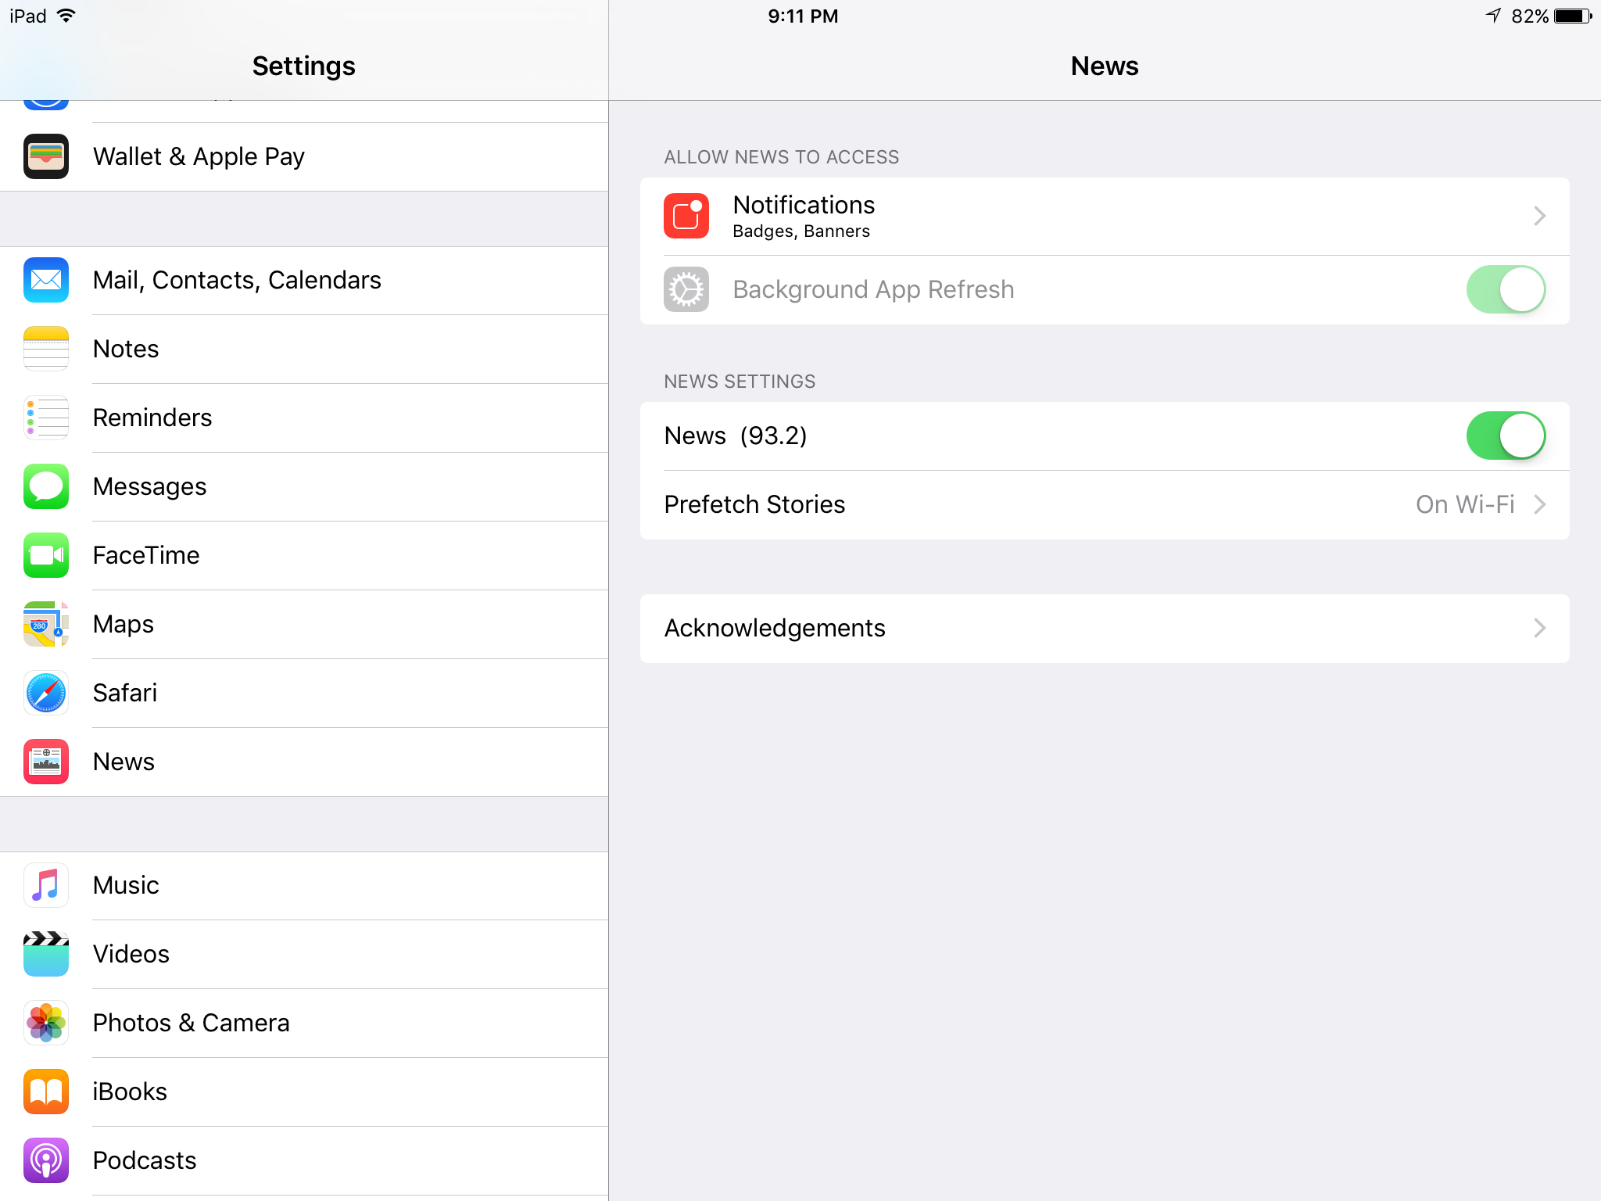This screenshot has height=1201, width=1601.
Task: Change the On Wi-Fi prefetch value
Action: 1465,504
